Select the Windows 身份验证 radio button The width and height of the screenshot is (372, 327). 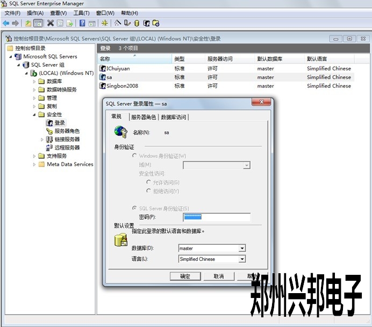coord(134,156)
